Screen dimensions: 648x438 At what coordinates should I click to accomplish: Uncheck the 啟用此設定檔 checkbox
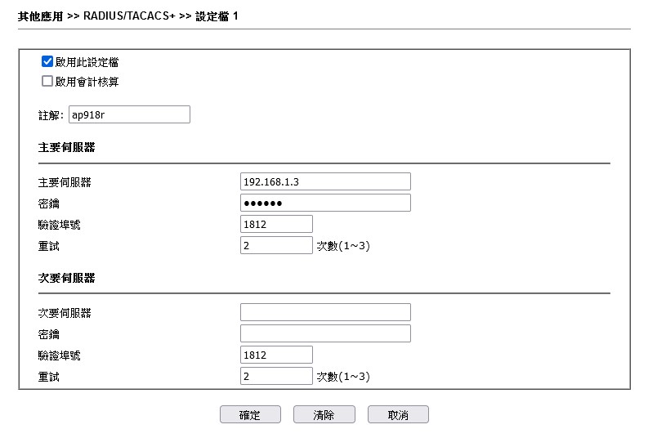click(x=47, y=62)
